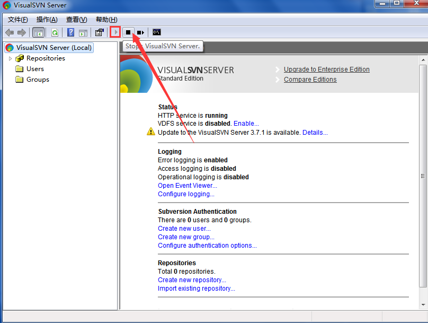The width and height of the screenshot is (428, 323).
Task: Select VisualSVN Server (Local) tree node
Action: 49,48
